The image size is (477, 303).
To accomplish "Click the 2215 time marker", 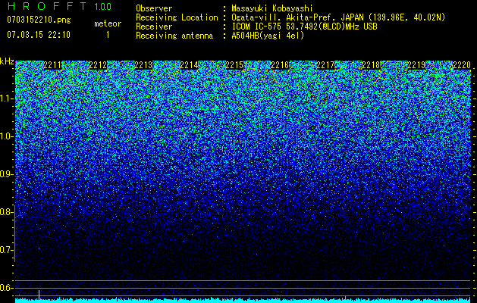I will pos(234,65).
